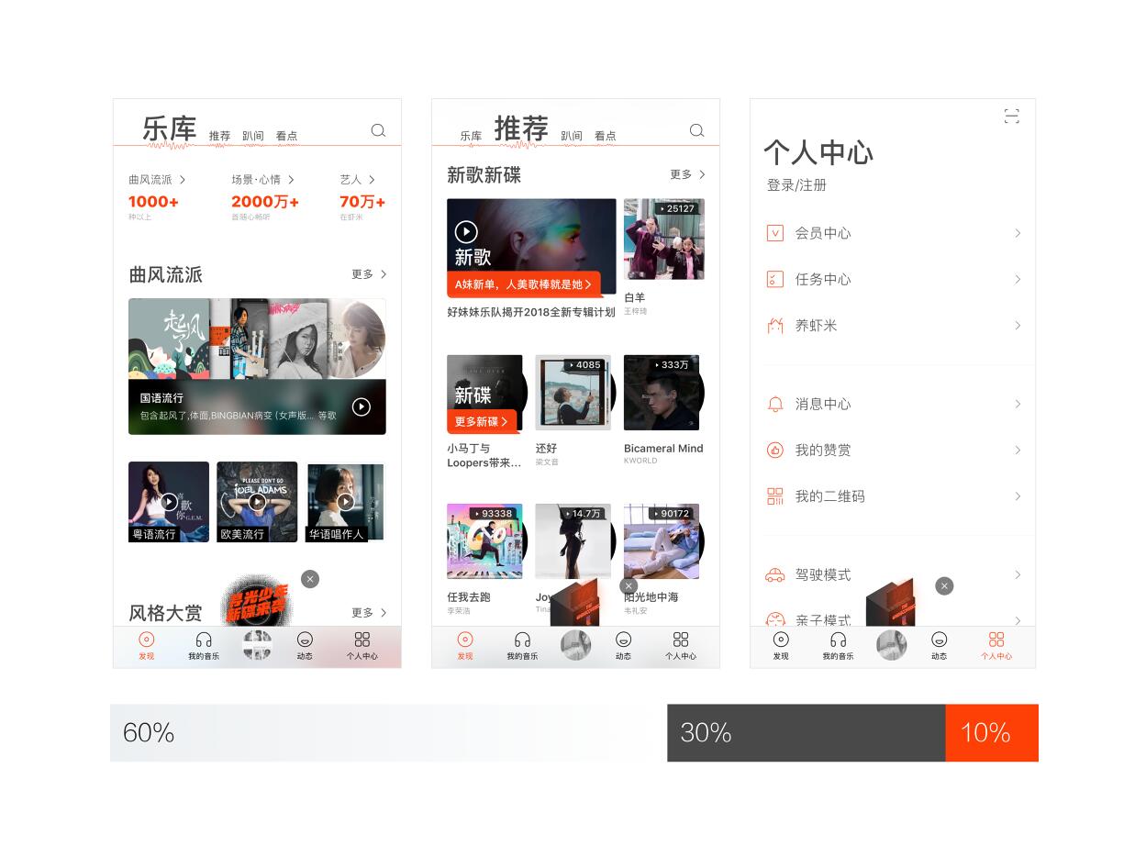Image resolution: width=1146 pixels, height=857 pixels.
Task: Click the search icon on the 乐库 screen
Action: (x=378, y=130)
